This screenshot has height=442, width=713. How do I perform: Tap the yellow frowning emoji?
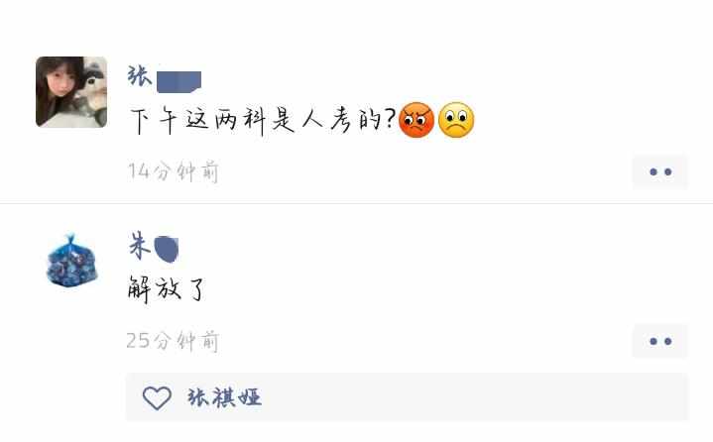click(456, 120)
